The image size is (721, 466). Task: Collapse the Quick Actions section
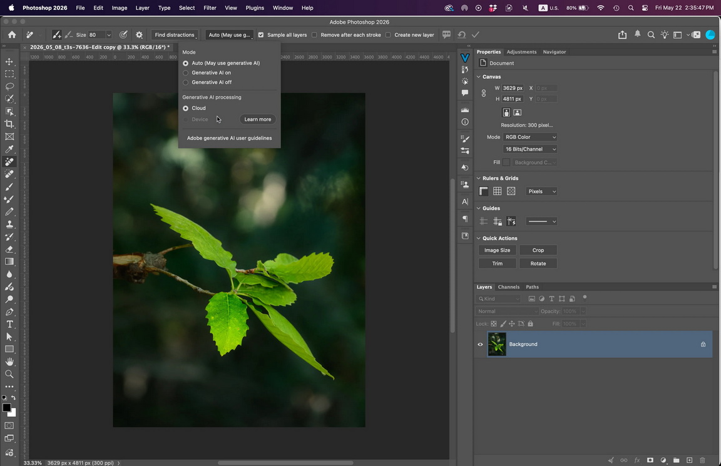tap(479, 238)
